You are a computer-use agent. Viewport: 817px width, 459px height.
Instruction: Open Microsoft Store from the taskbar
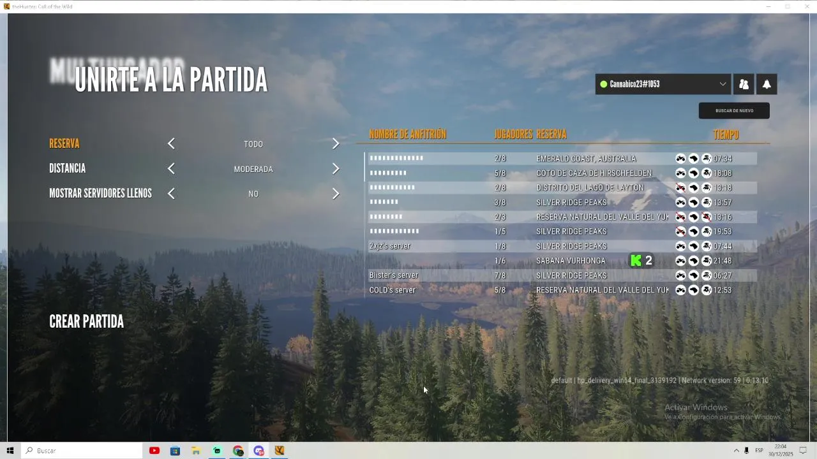coord(175,451)
